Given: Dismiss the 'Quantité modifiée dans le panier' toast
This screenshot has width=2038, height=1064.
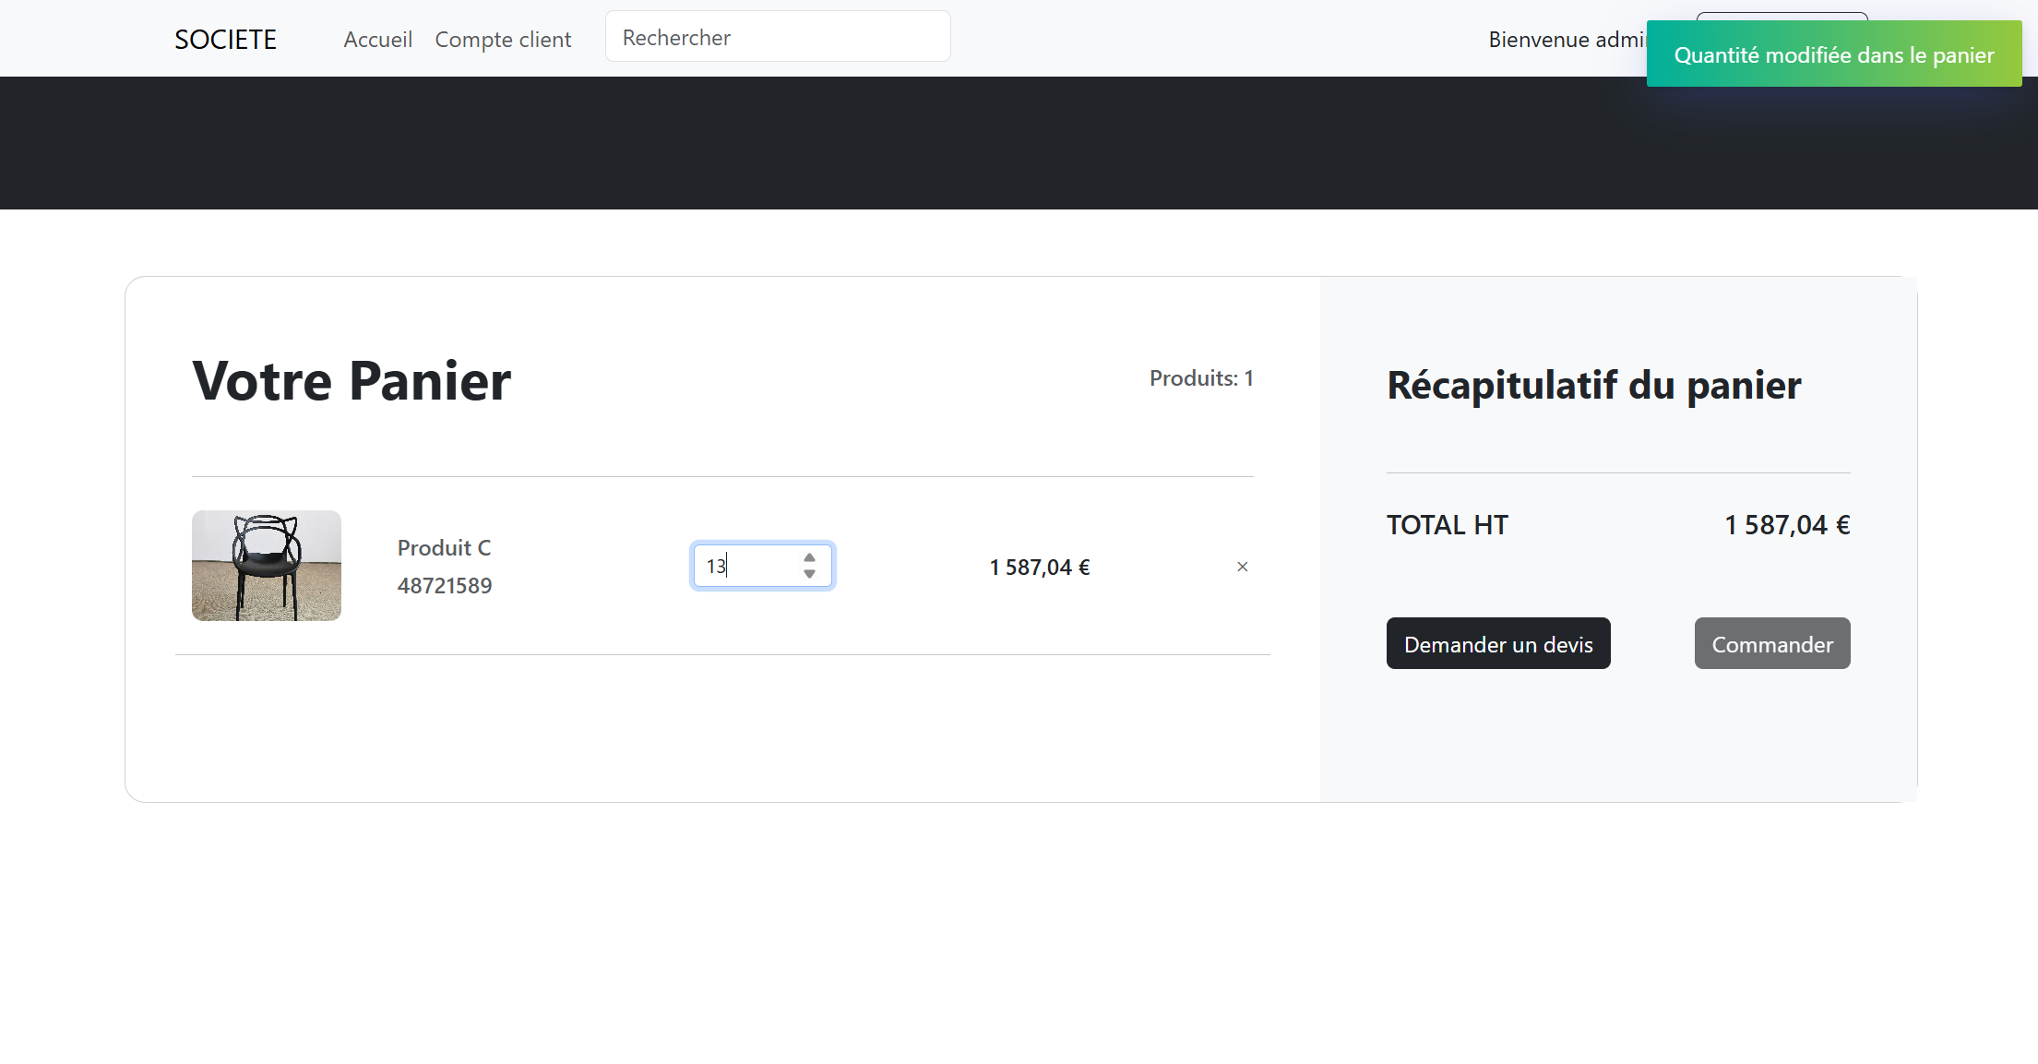Looking at the screenshot, I should 1833,55.
